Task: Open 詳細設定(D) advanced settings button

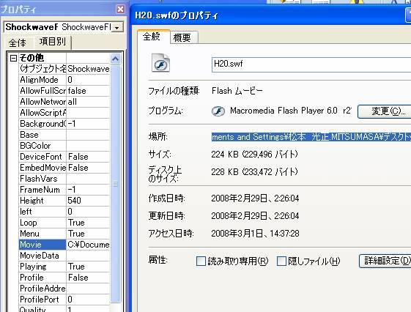Action: [x=385, y=261]
